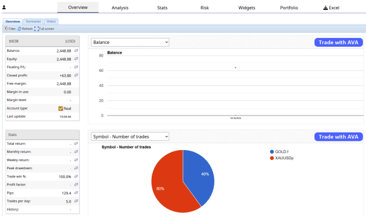
Task: Expand Symbol - Number of trades dropdown
Action: [x=130, y=137]
